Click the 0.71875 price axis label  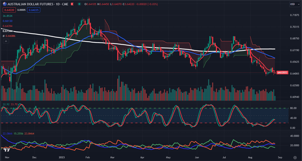point(294,15)
